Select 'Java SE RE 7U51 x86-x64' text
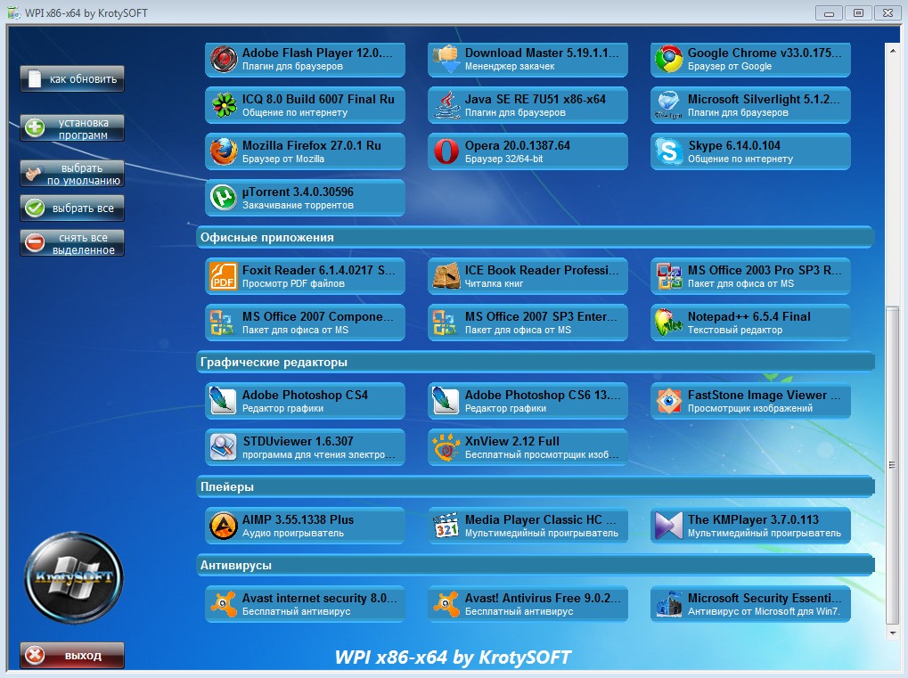The height and width of the screenshot is (678, 908). click(535, 99)
